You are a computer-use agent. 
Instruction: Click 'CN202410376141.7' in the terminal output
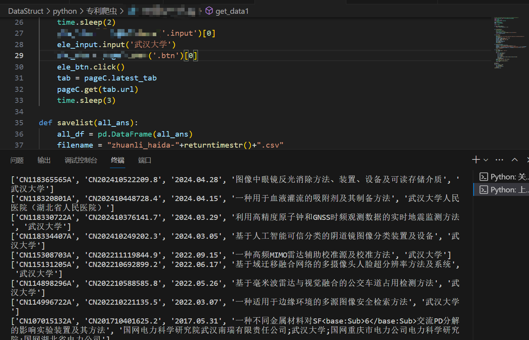124,217
